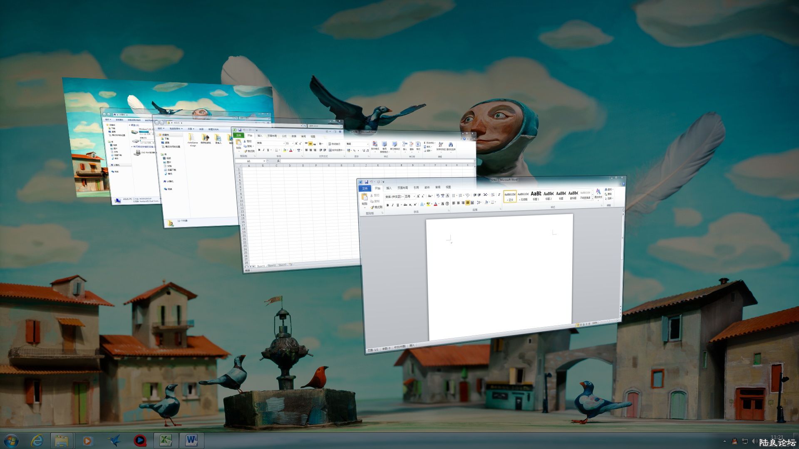Open Word font name dropdown
Image resolution: width=799 pixels, height=449 pixels.
402,197
